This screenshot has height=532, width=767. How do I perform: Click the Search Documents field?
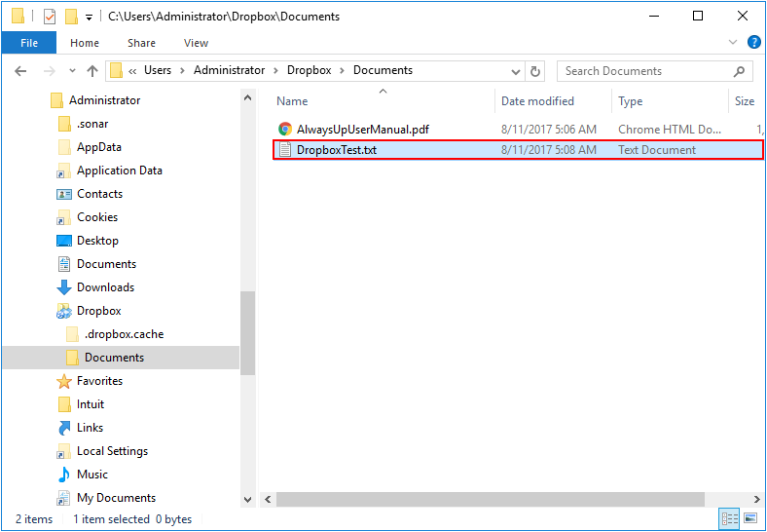click(654, 71)
